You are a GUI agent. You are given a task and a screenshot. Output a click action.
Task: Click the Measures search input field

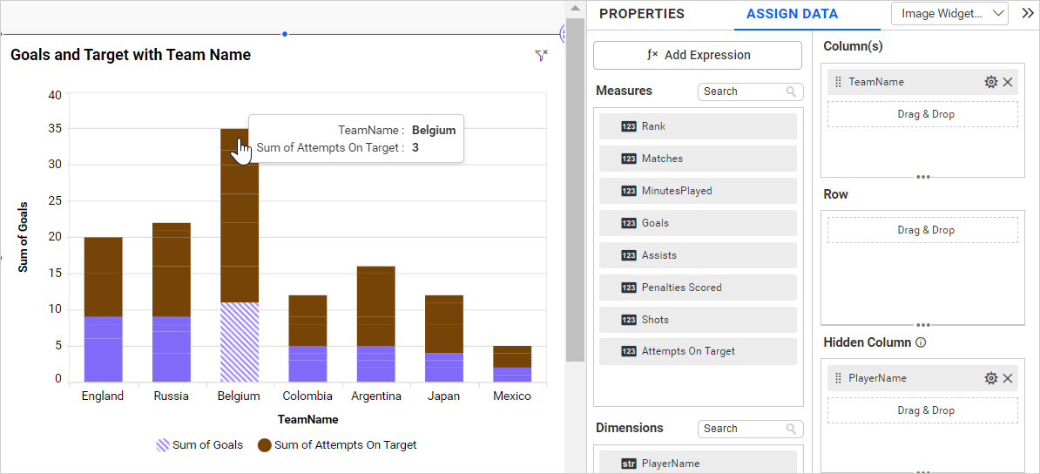pos(740,91)
